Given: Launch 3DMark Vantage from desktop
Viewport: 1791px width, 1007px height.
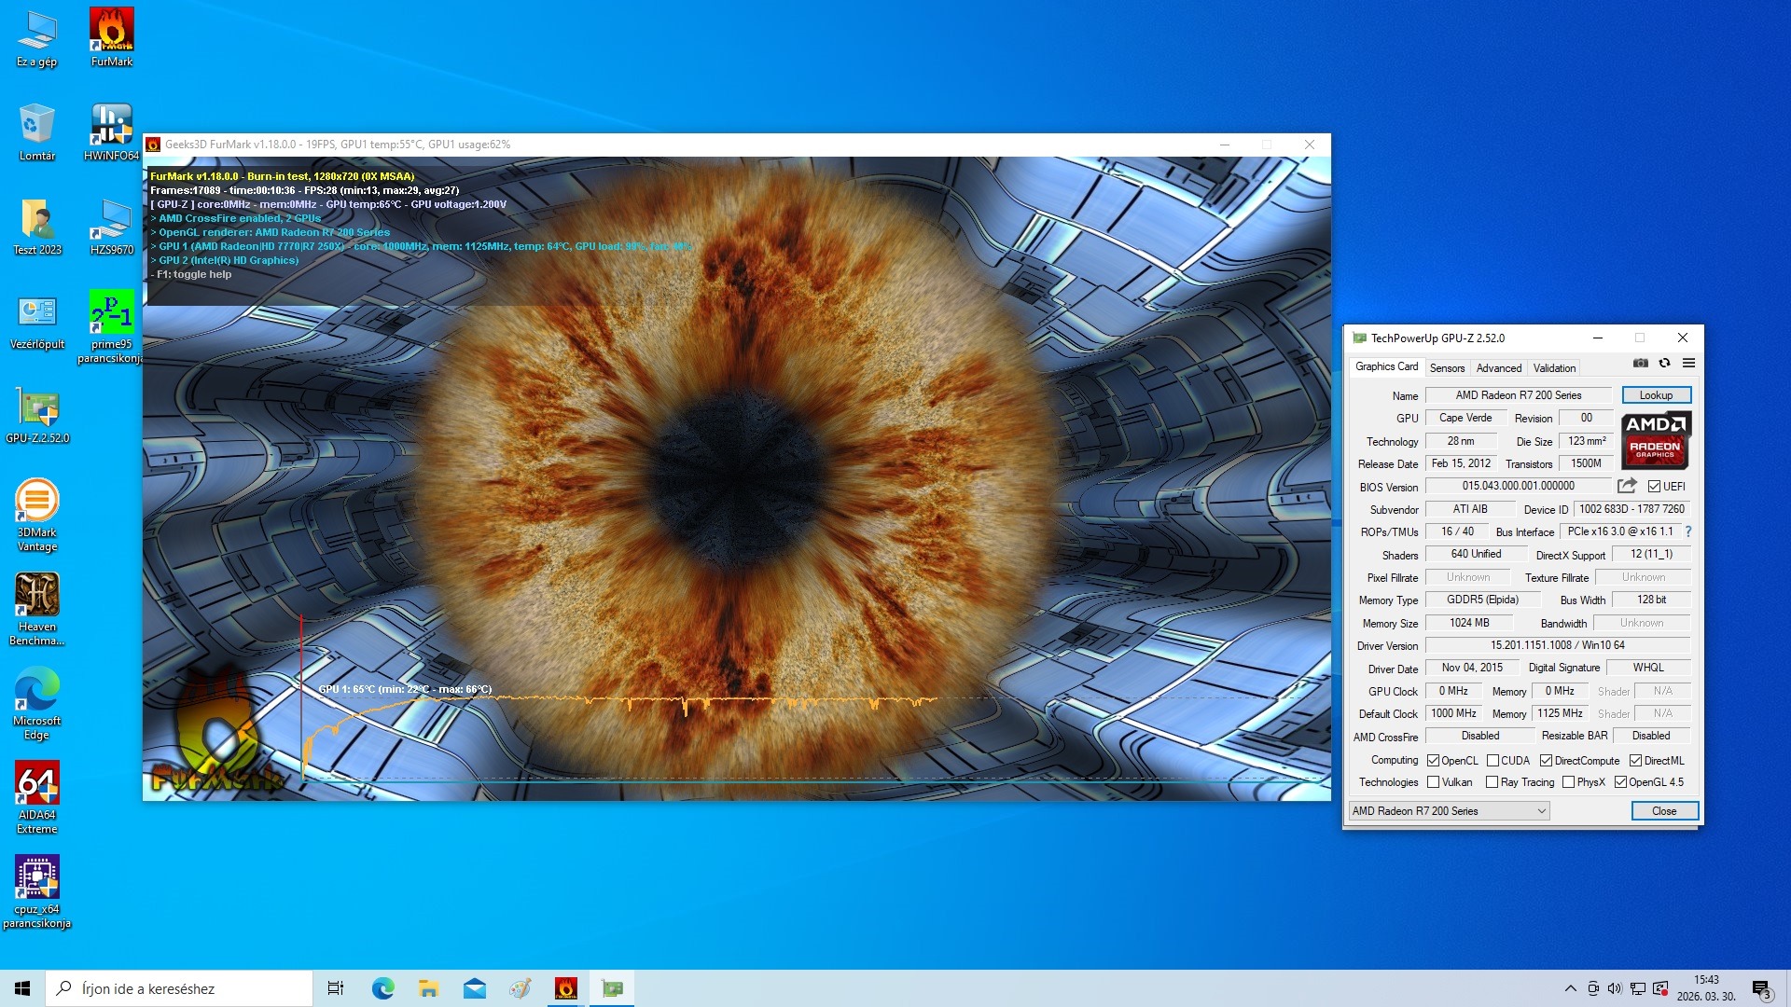Looking at the screenshot, I should (37, 516).
